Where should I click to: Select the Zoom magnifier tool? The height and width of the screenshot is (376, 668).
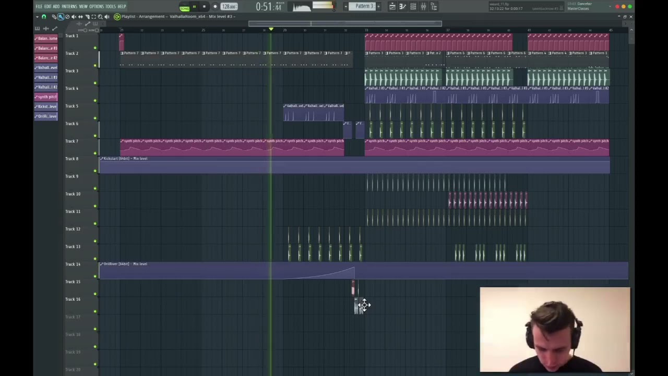coord(100,17)
